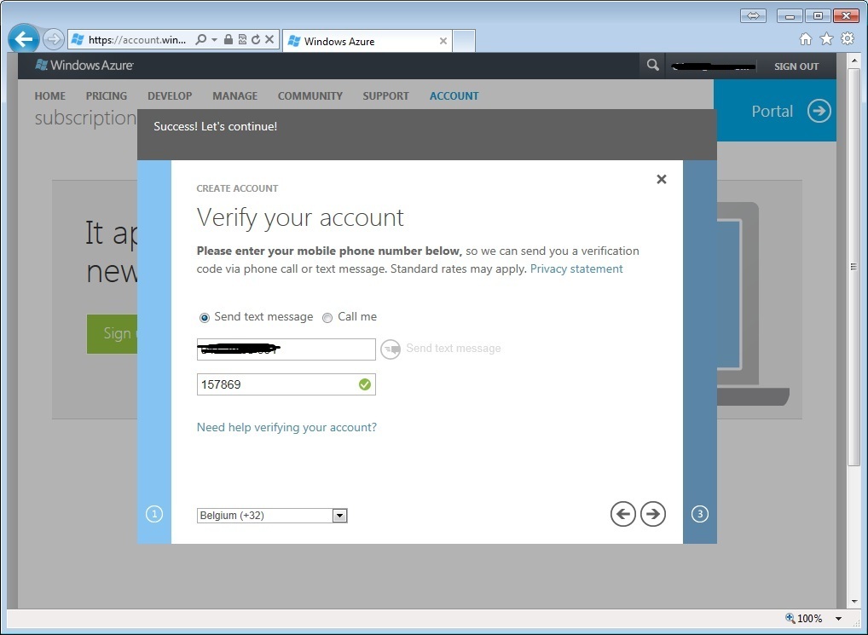This screenshot has width=868, height=635.
Task: Open the Privacy statement link
Action: [576, 269]
